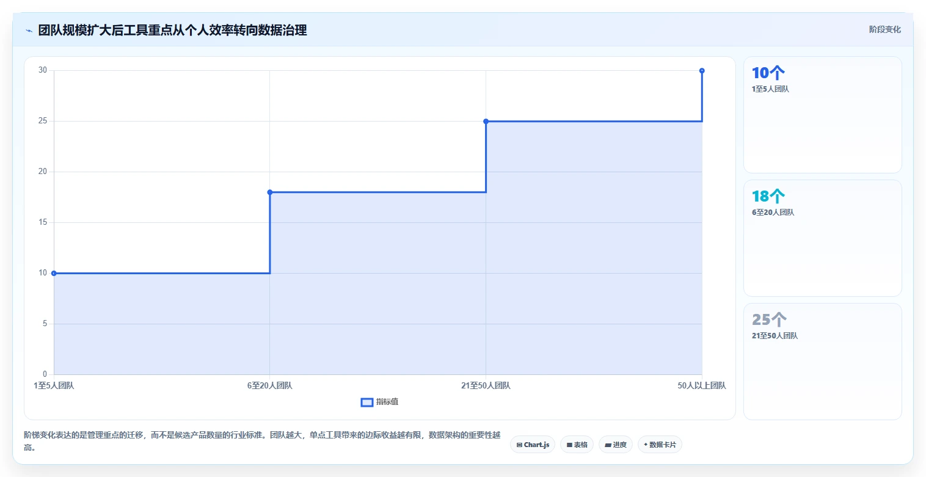This screenshot has height=477, width=926.
Task: Select the 表格 tag
Action: click(x=577, y=445)
